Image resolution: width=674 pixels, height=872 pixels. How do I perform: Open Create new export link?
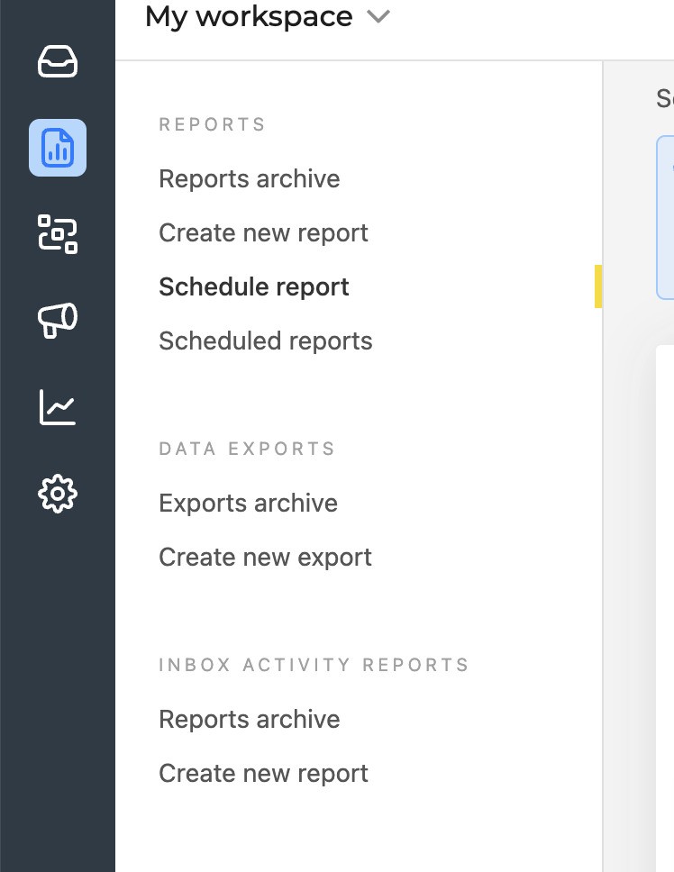[265, 558]
